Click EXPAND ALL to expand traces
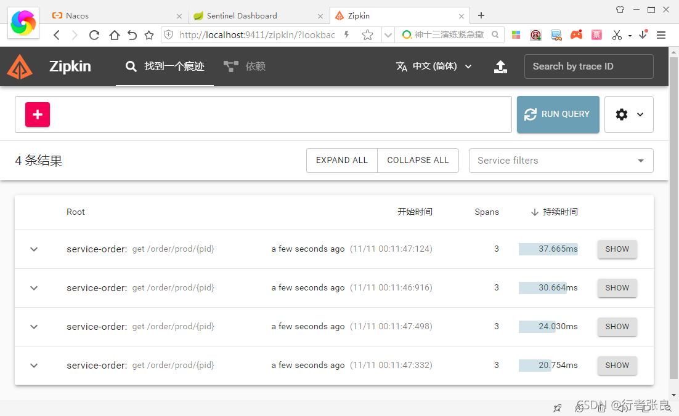The image size is (679, 416). 341,160
